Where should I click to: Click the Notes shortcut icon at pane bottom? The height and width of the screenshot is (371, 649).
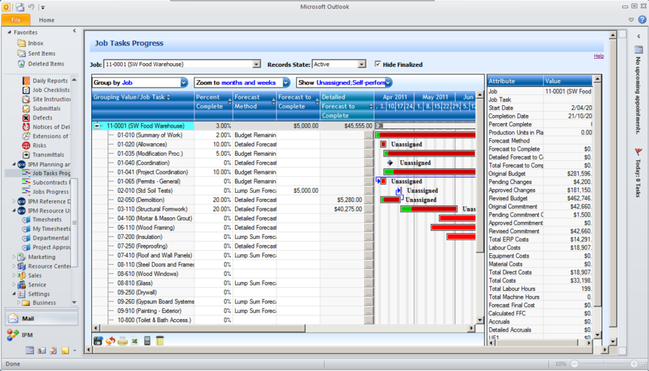click(65, 350)
